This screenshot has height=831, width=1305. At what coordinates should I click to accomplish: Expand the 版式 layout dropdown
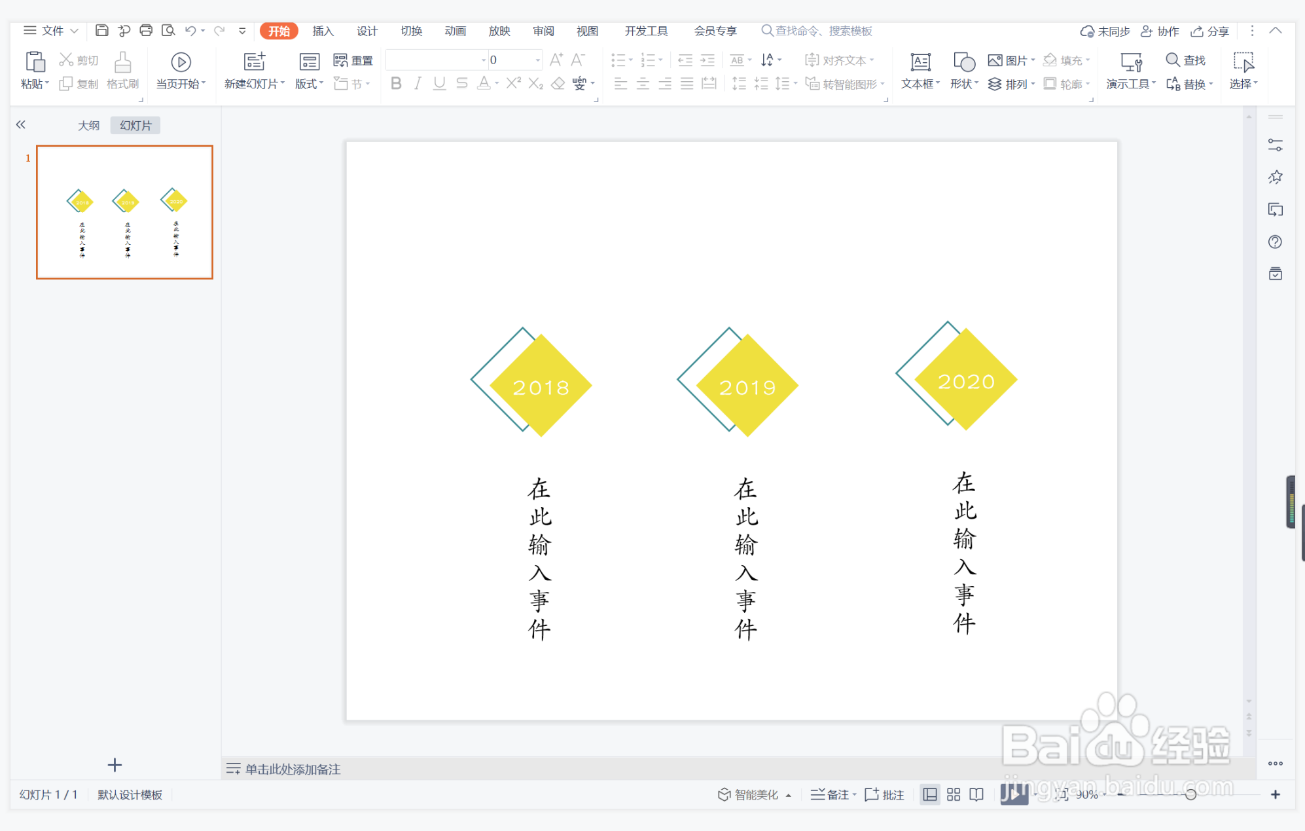click(321, 84)
